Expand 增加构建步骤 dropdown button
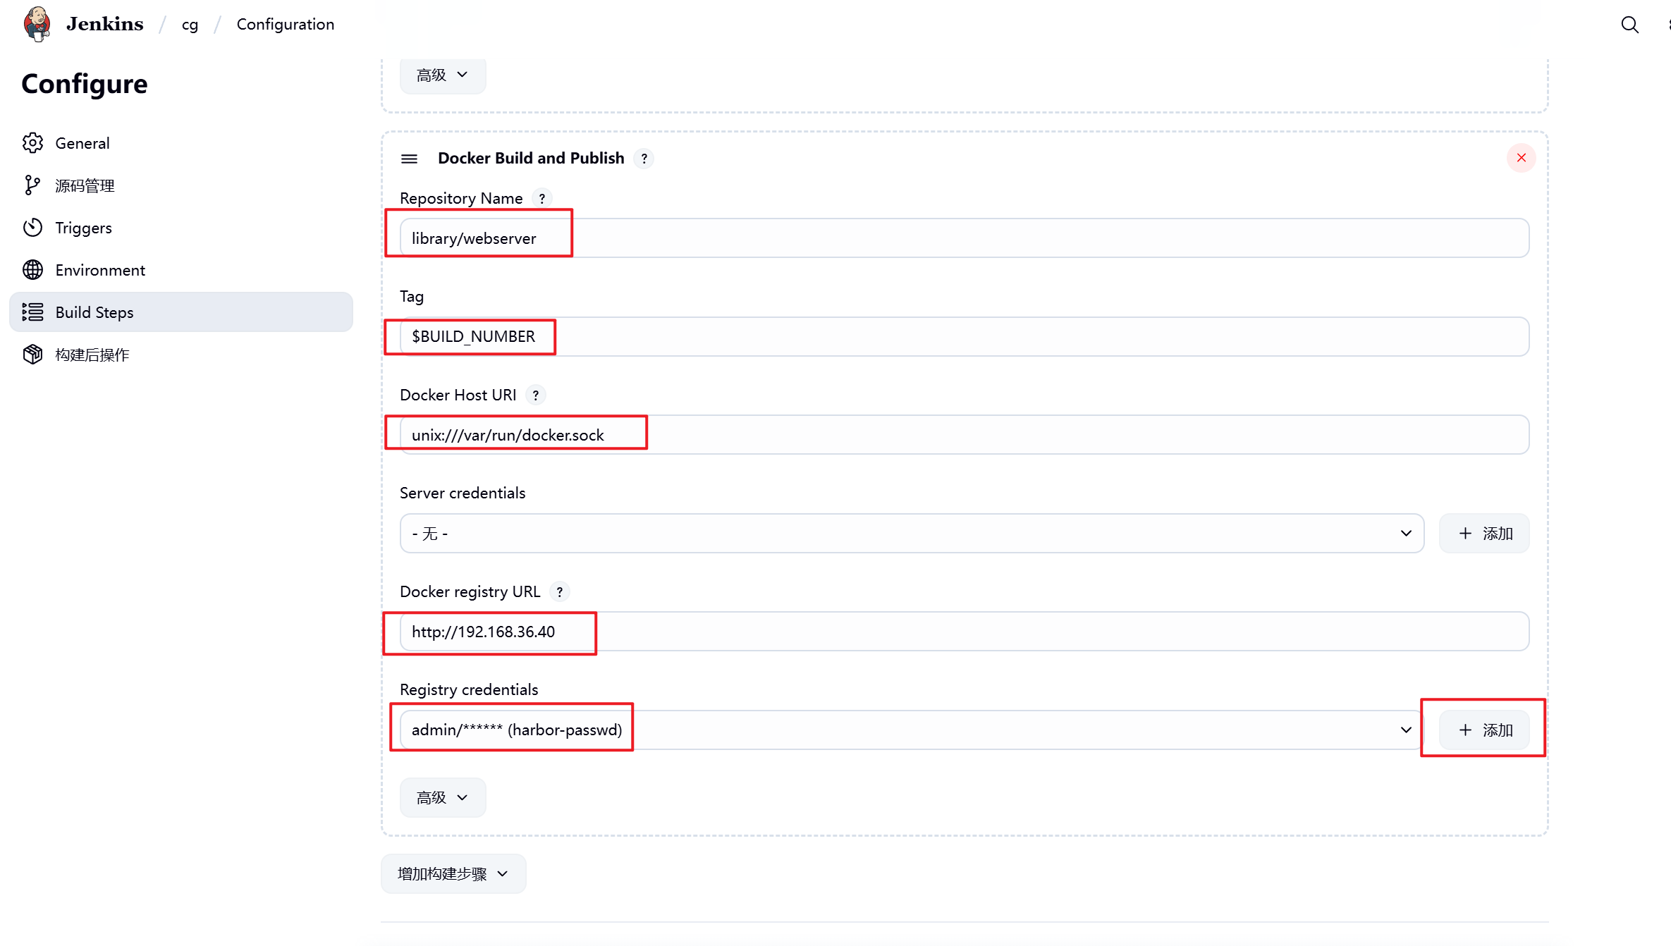Screen dimensions: 1671x946 point(453,874)
